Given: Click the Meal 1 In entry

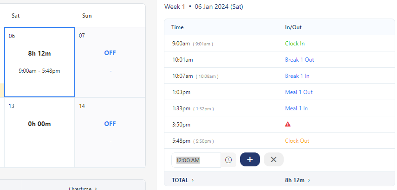Looking at the screenshot, I should click(296, 108).
